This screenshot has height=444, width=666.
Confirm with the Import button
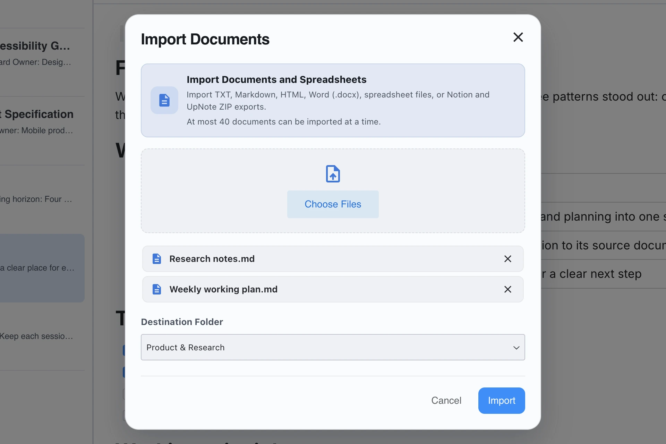[502, 401]
